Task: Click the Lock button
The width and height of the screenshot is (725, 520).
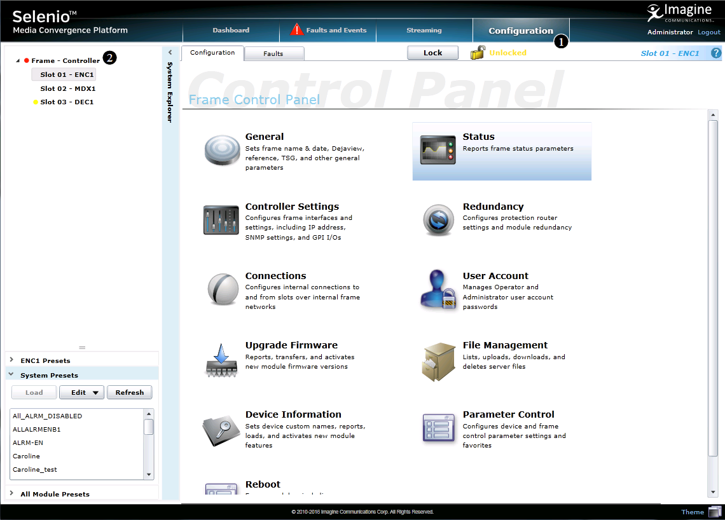Action: pos(433,53)
